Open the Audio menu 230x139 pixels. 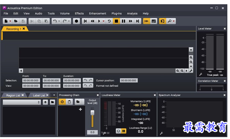point(38,14)
